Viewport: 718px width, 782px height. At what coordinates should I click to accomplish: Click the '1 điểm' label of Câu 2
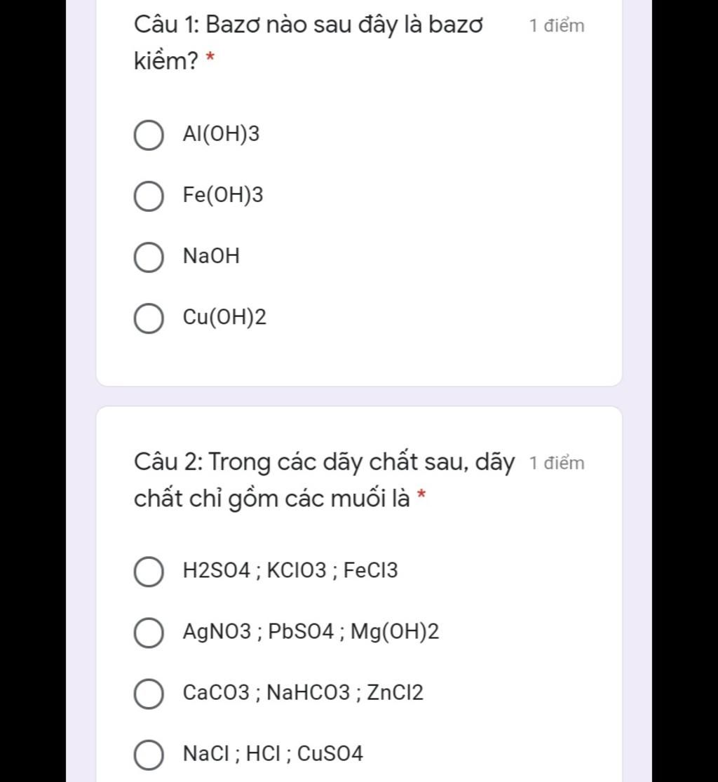point(557,463)
